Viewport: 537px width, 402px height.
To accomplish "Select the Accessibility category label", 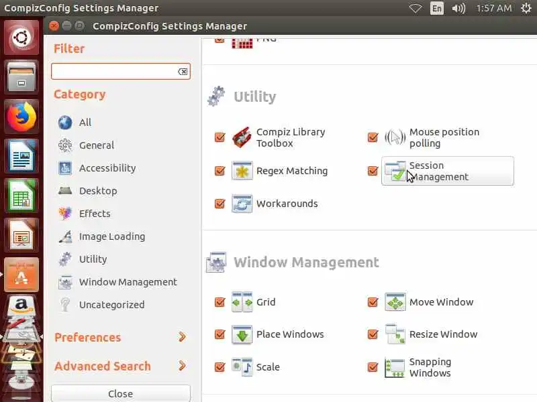I will point(107,168).
